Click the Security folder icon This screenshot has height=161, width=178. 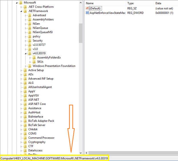pyautogui.click(x=30, y=41)
